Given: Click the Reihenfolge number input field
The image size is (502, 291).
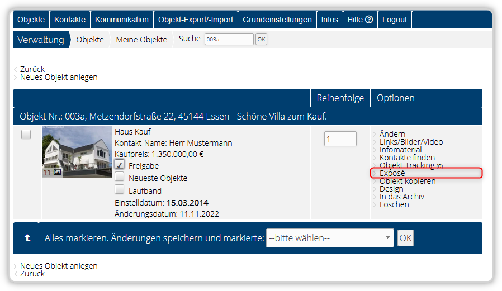Looking at the screenshot, I should (x=340, y=139).
